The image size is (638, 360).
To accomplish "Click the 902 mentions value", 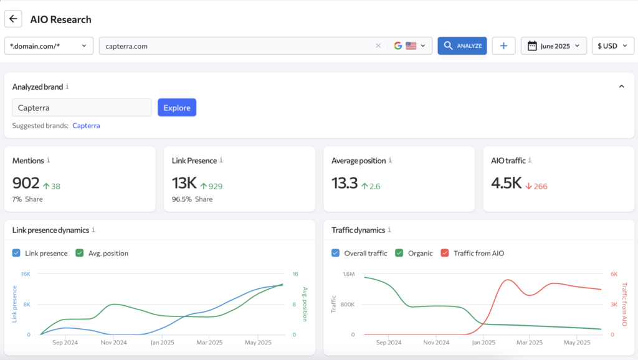I will click(26, 182).
